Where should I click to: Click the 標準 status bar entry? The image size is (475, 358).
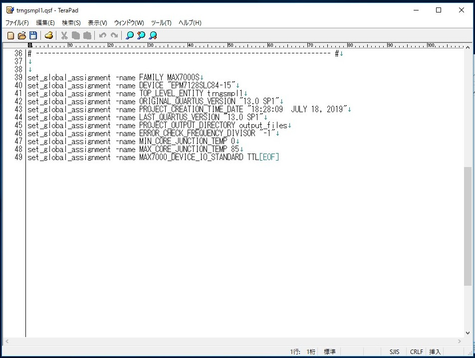[x=330, y=352]
